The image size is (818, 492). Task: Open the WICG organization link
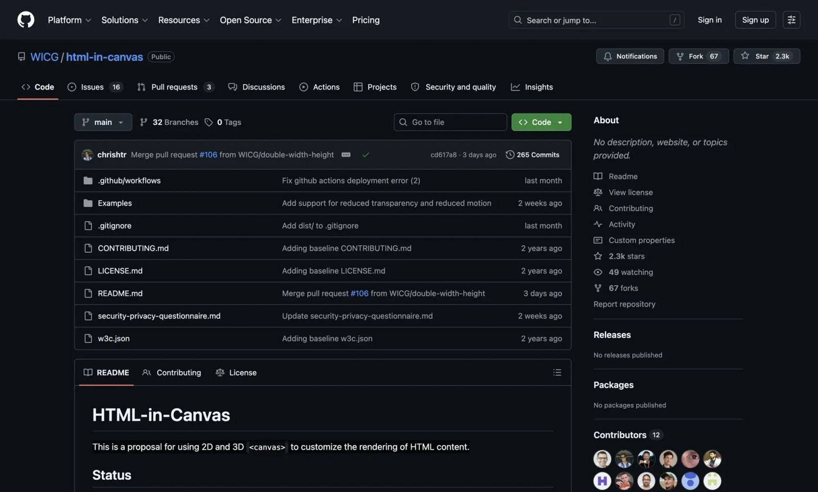tap(44, 57)
